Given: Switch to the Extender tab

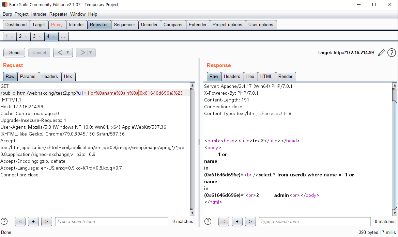Looking at the screenshot, I should pyautogui.click(x=198, y=25).
